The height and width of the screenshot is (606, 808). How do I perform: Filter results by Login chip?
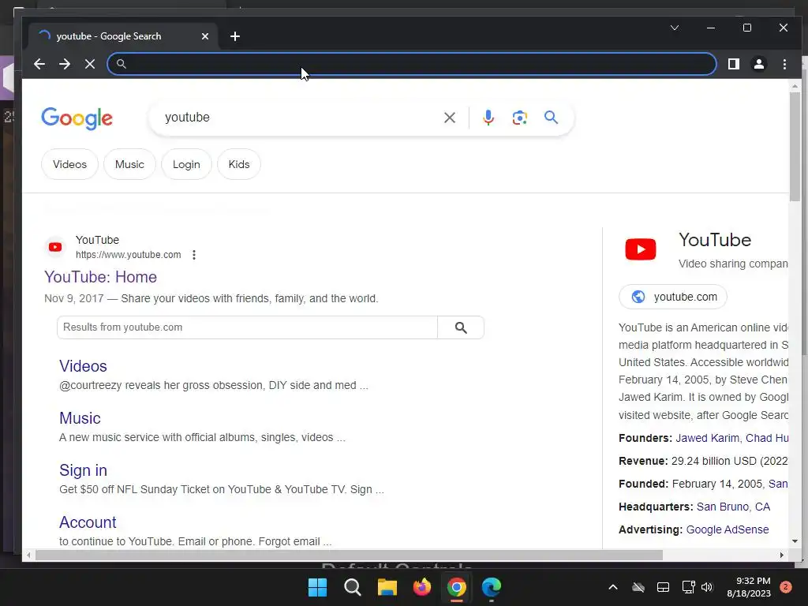pos(186,164)
